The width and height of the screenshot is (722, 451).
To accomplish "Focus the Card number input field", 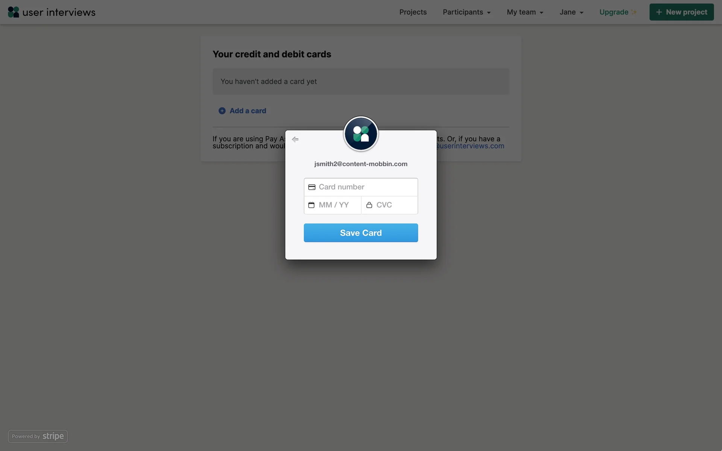I will point(361,187).
